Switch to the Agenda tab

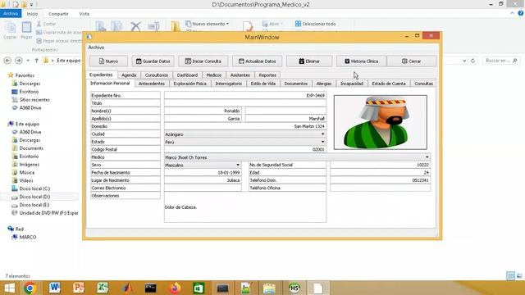129,75
